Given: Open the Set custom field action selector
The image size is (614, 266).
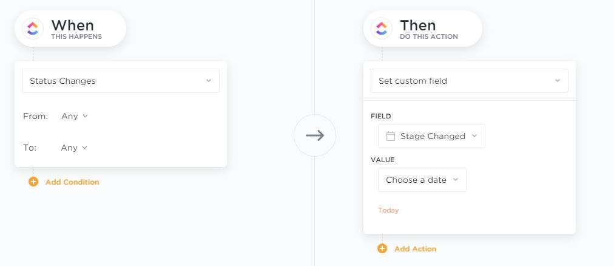Looking at the screenshot, I should point(469,81).
